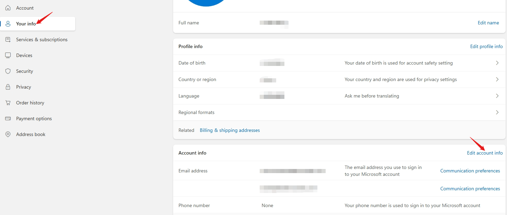Open the Security menu item

[x=38, y=71]
